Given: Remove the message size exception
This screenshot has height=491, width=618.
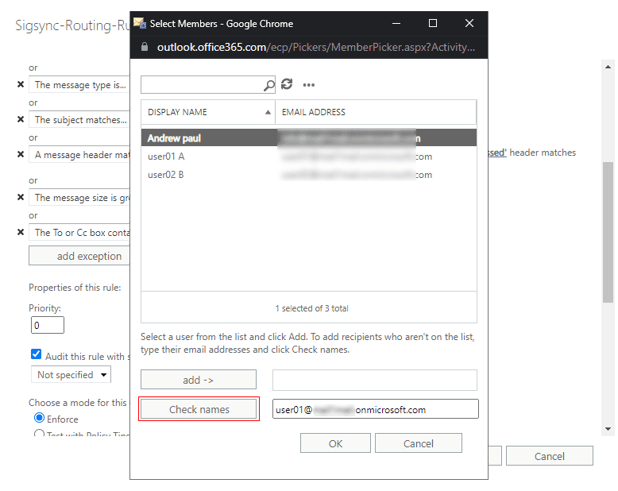Looking at the screenshot, I should (21, 197).
